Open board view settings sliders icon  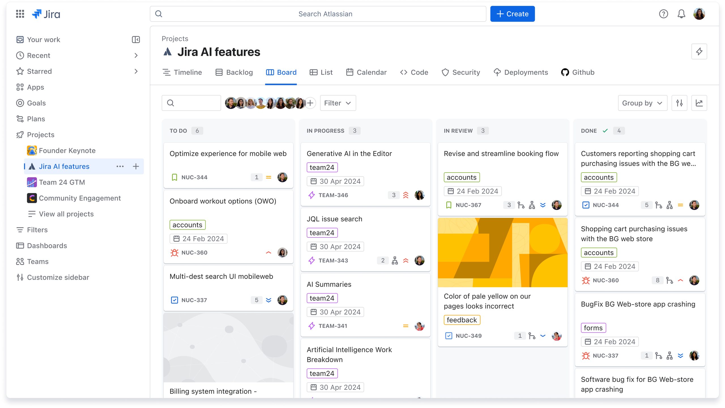tap(679, 103)
